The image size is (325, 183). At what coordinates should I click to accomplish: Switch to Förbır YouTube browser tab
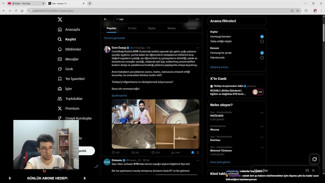pyautogui.click(x=26, y=4)
